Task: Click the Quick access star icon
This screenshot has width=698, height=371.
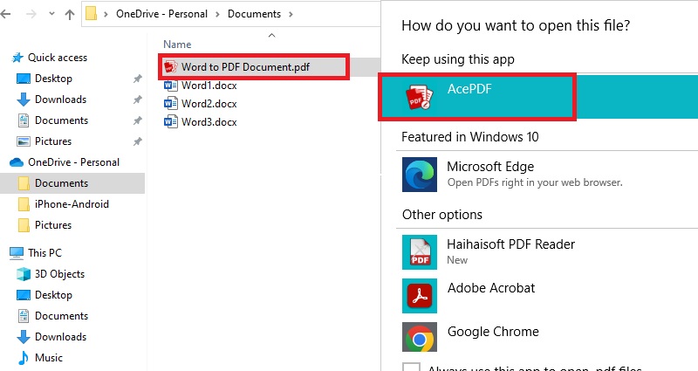Action: tap(17, 58)
